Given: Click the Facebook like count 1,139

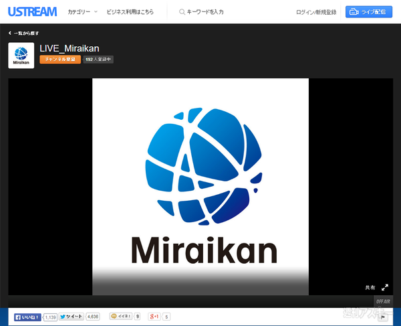Looking at the screenshot, I should [50, 317].
